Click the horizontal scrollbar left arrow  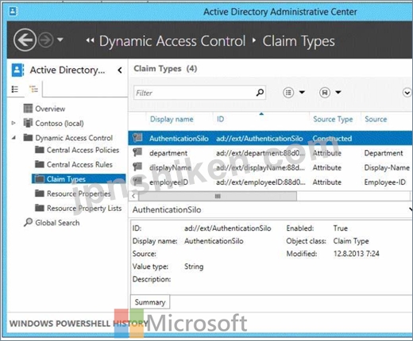click(x=133, y=196)
